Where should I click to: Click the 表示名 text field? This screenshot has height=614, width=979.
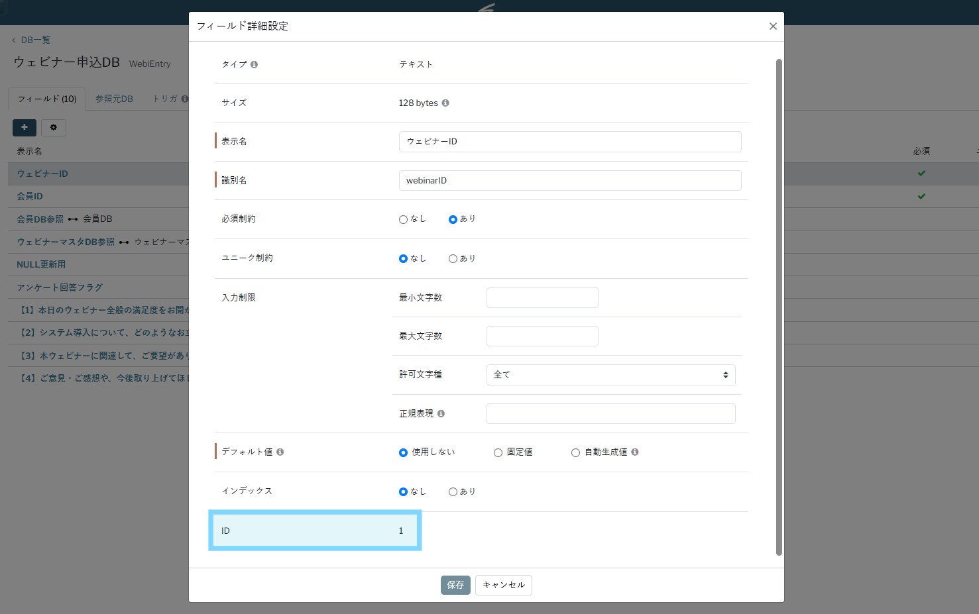(x=569, y=142)
